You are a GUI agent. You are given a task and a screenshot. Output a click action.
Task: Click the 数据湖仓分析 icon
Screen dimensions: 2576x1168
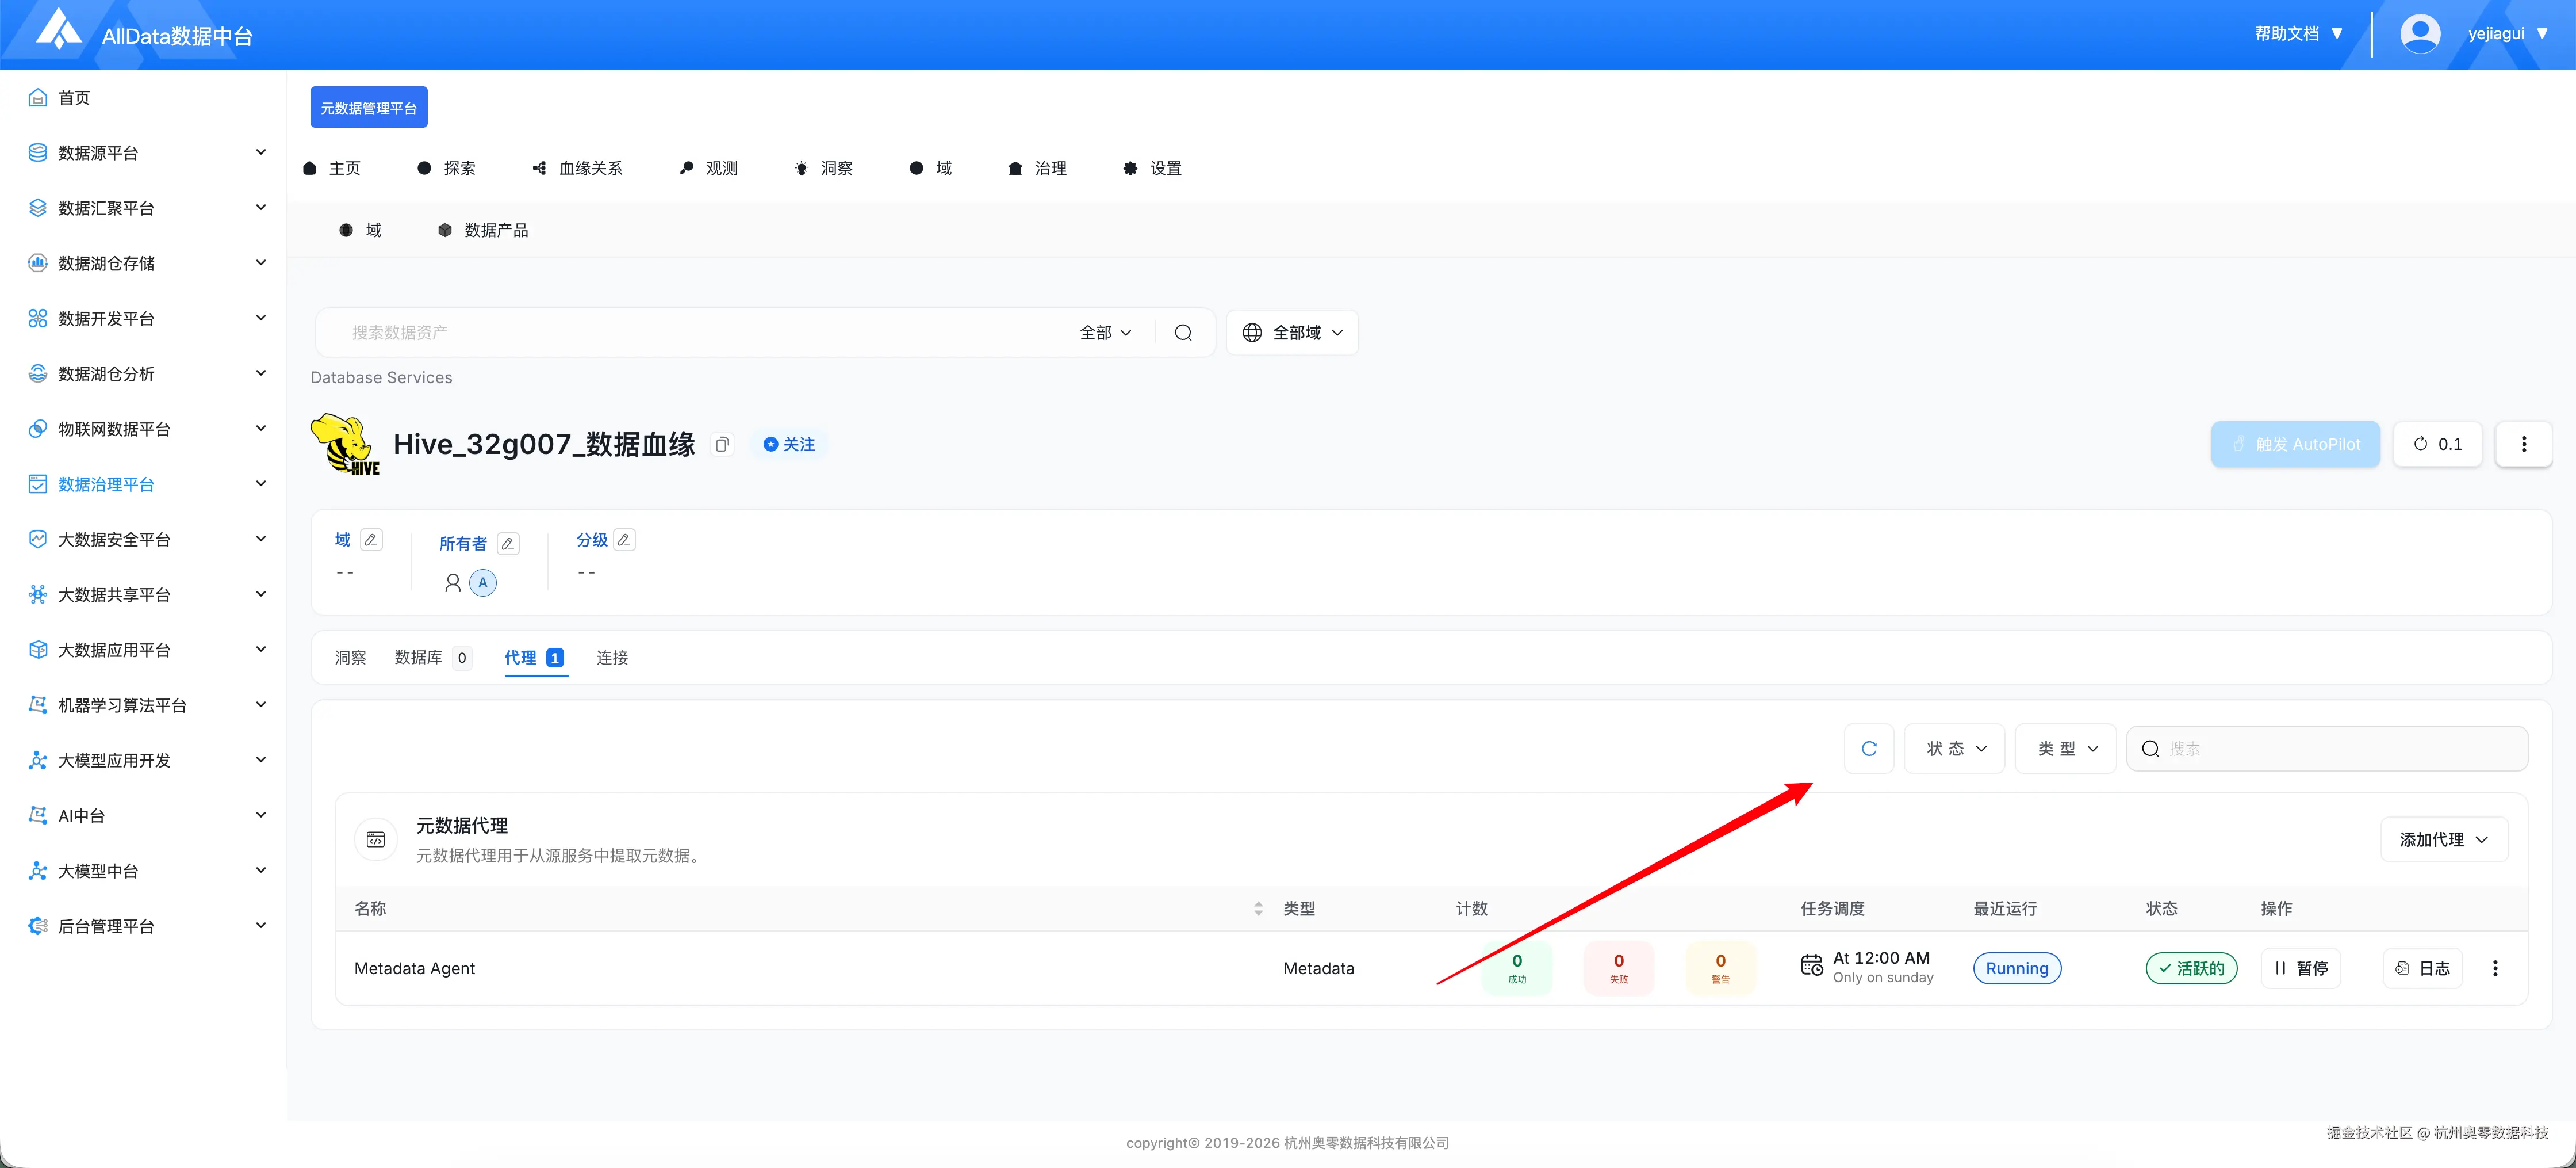click(38, 373)
